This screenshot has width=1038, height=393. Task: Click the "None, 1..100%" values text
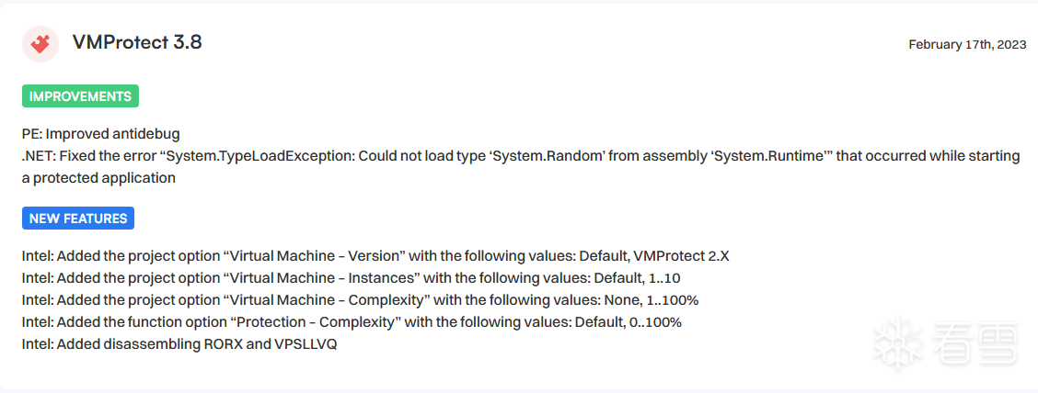click(x=652, y=300)
